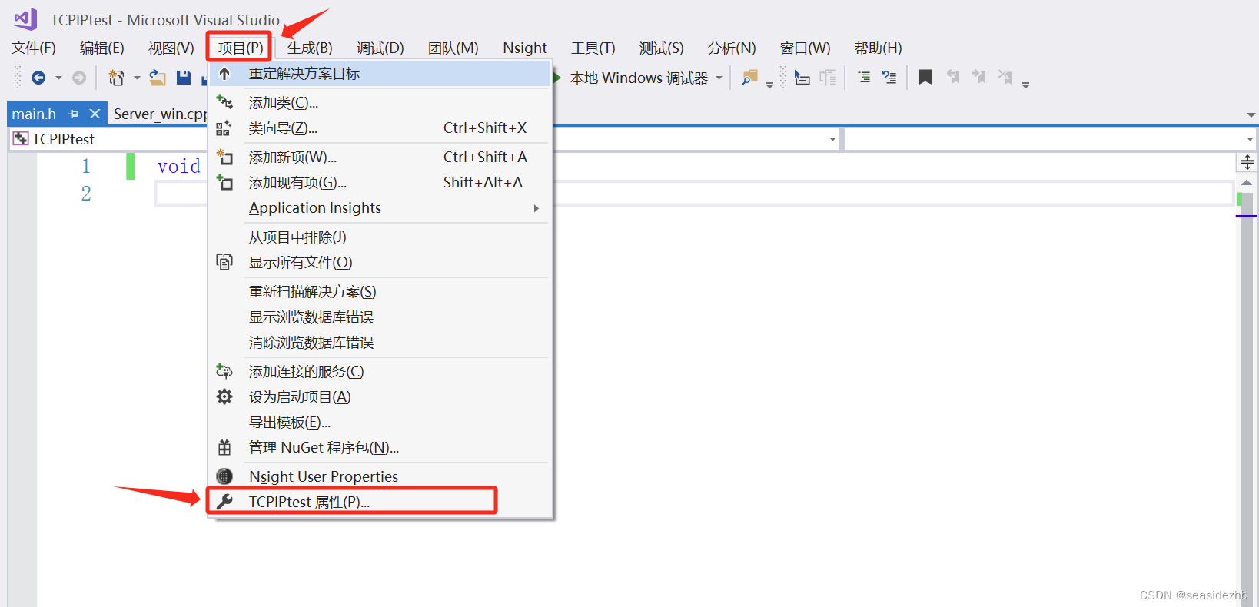Click the pin icon on main.h tab
The height and width of the screenshot is (607, 1259).
pyautogui.click(x=74, y=114)
